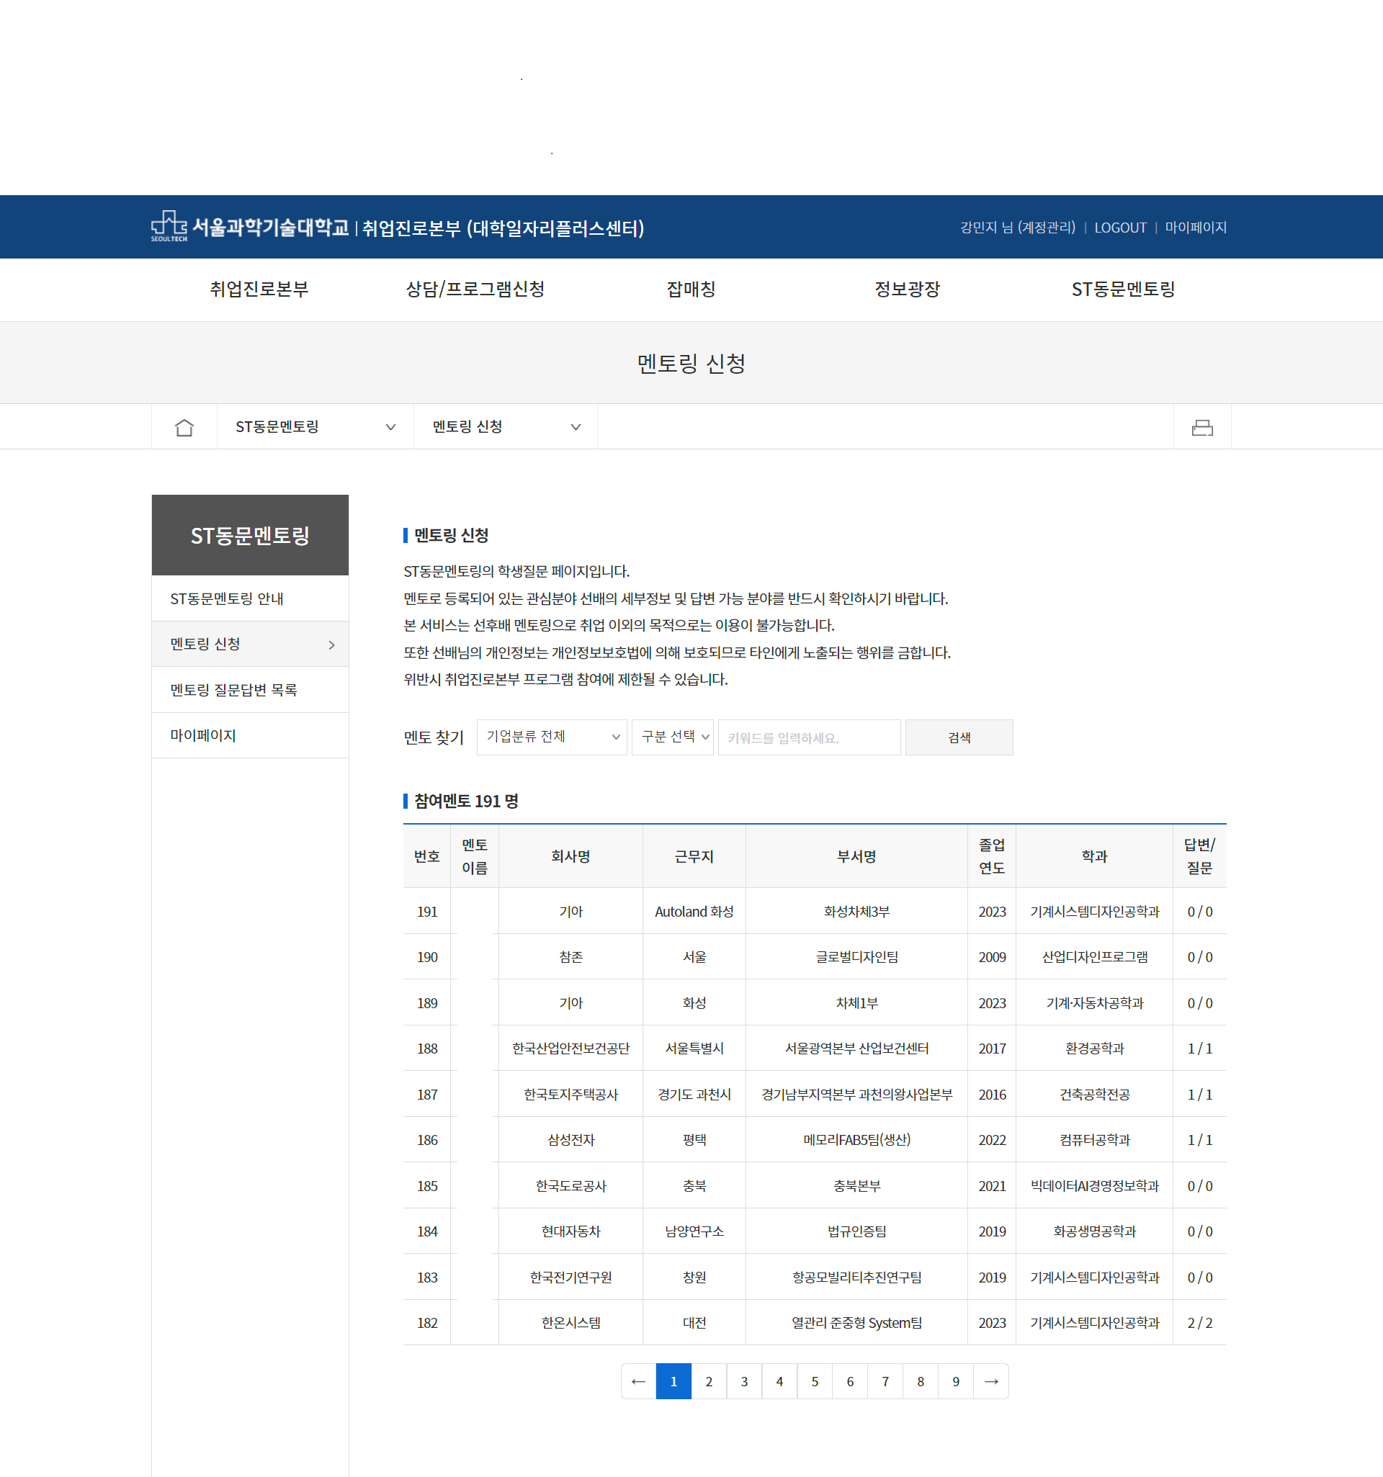
Task: Click 회사명 column header
Action: (570, 857)
